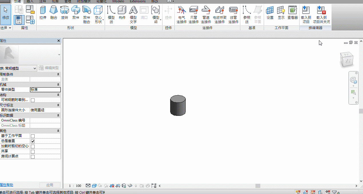The height and width of the screenshot is (194, 363).
Task: Uncheck the 总是垂直 checkbox
Action: point(33,141)
